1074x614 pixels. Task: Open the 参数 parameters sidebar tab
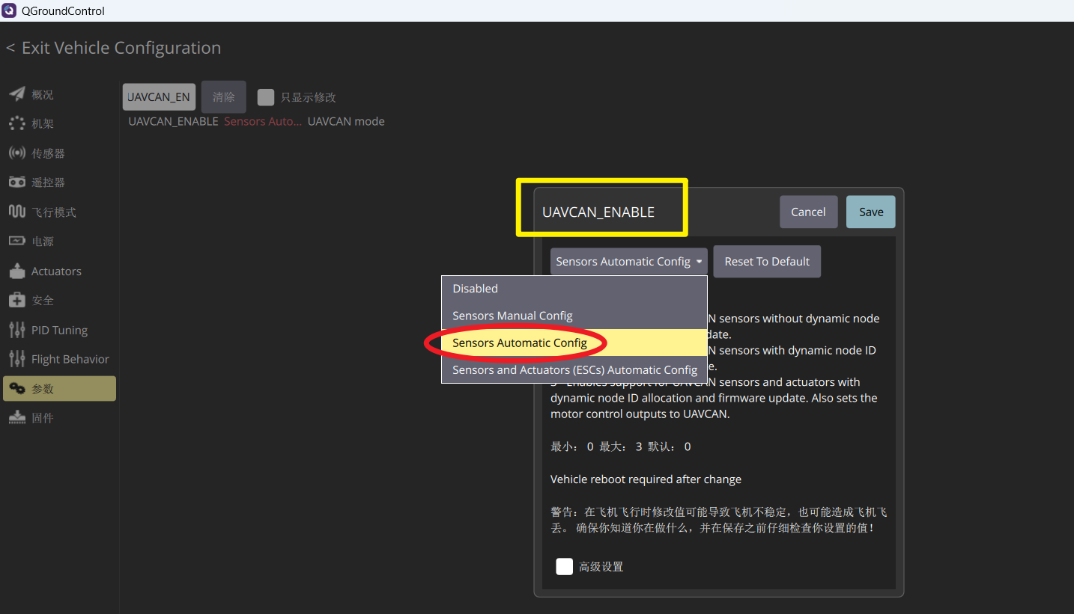[59, 389]
